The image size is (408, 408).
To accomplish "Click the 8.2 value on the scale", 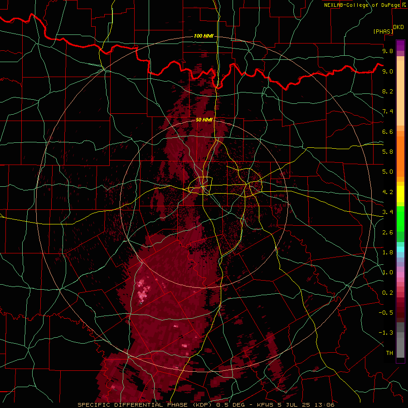I will pyautogui.click(x=388, y=91).
